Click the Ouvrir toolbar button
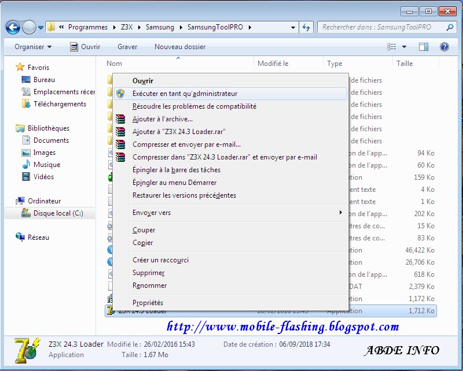463x371 pixels. click(x=85, y=47)
